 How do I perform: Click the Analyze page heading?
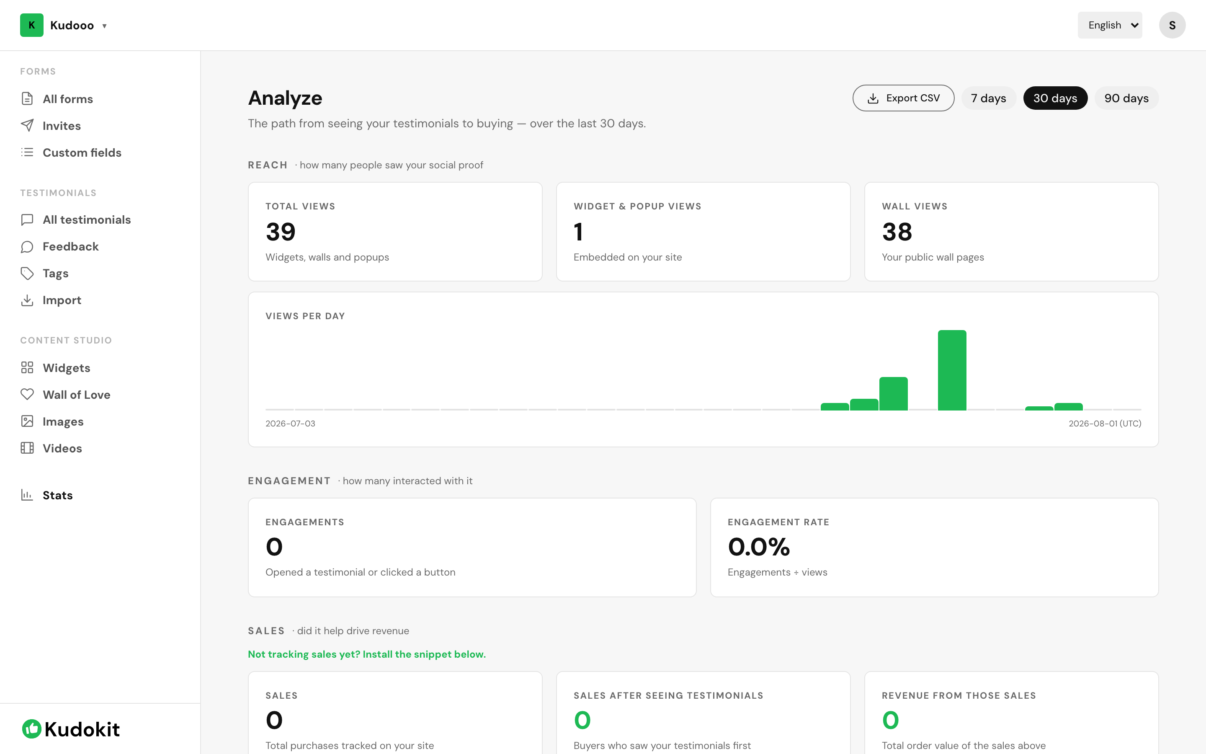[x=285, y=98]
